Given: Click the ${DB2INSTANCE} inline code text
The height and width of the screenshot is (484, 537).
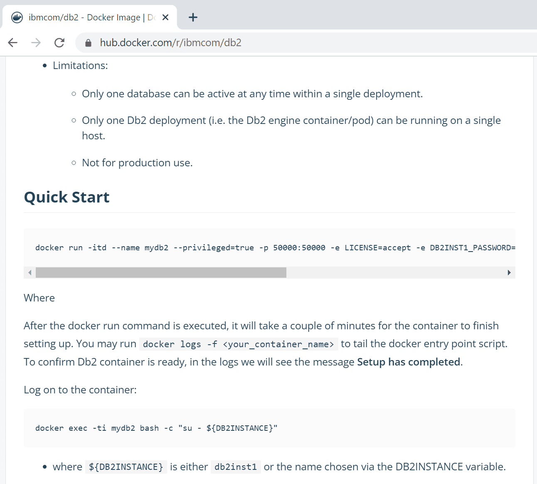Looking at the screenshot, I should [126, 467].
